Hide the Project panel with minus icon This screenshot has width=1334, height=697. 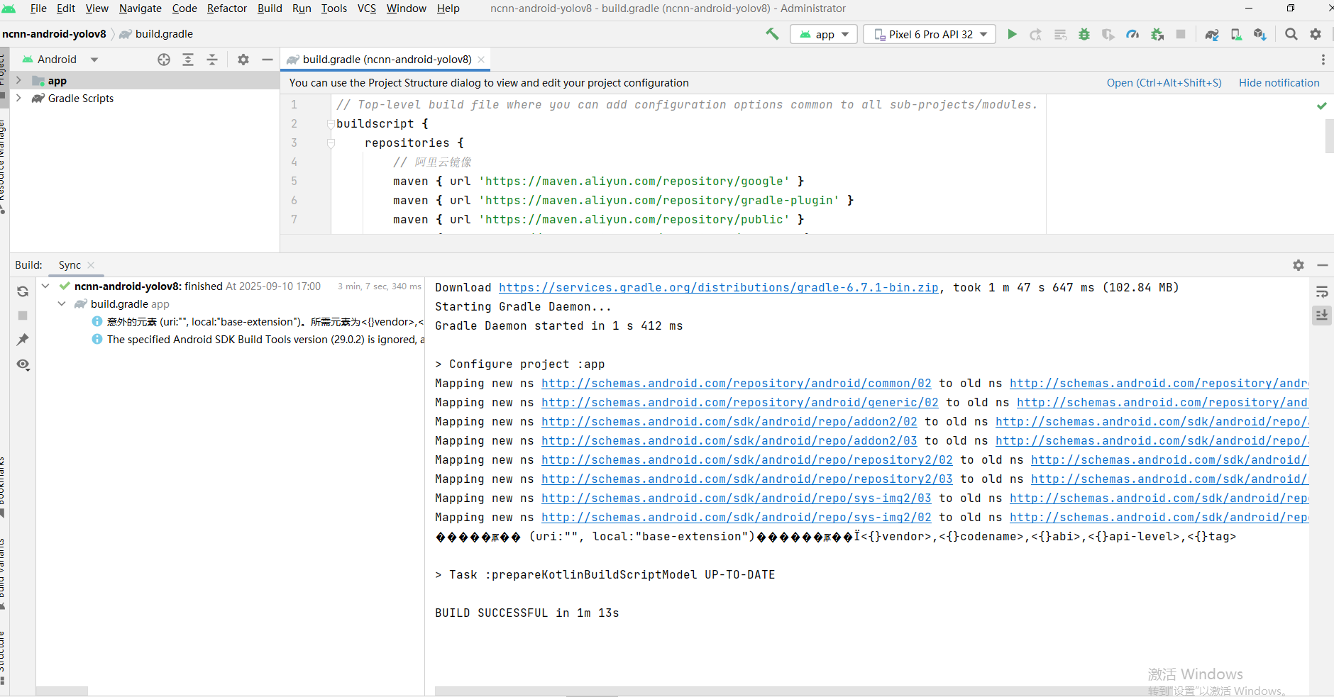(x=268, y=60)
